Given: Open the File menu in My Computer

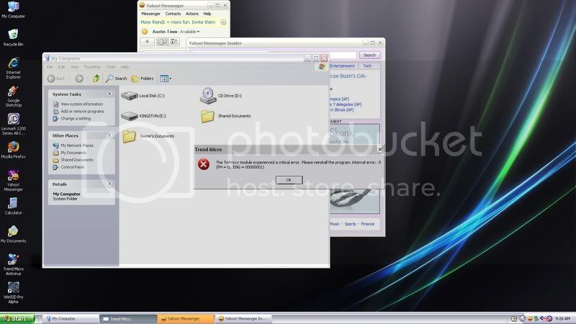Looking at the screenshot, I should [50, 67].
